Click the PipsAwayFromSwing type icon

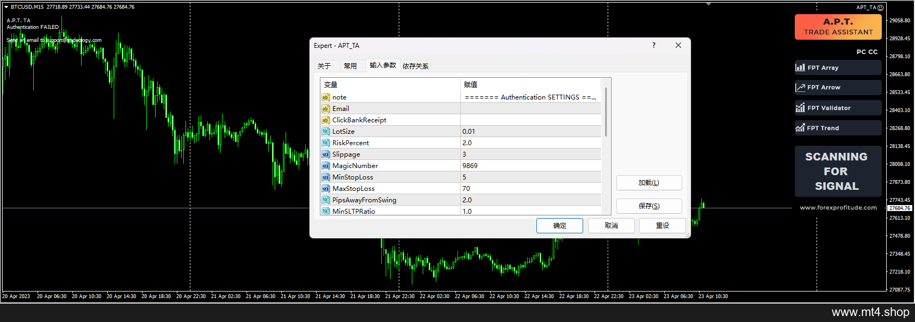click(x=325, y=200)
